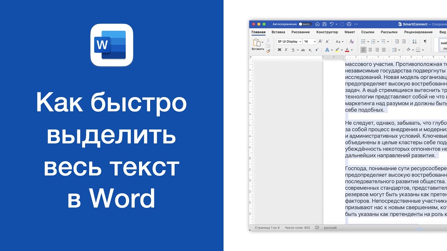Viewport: 447px width, 251px height.
Task: Toggle bold Ж formatting
Action: [x=279, y=50]
